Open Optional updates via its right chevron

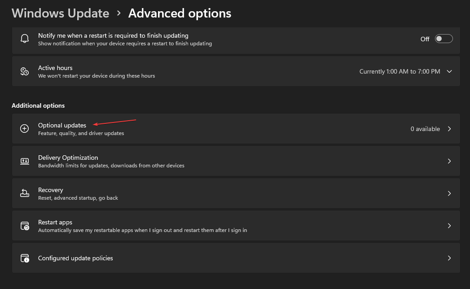tap(449, 129)
